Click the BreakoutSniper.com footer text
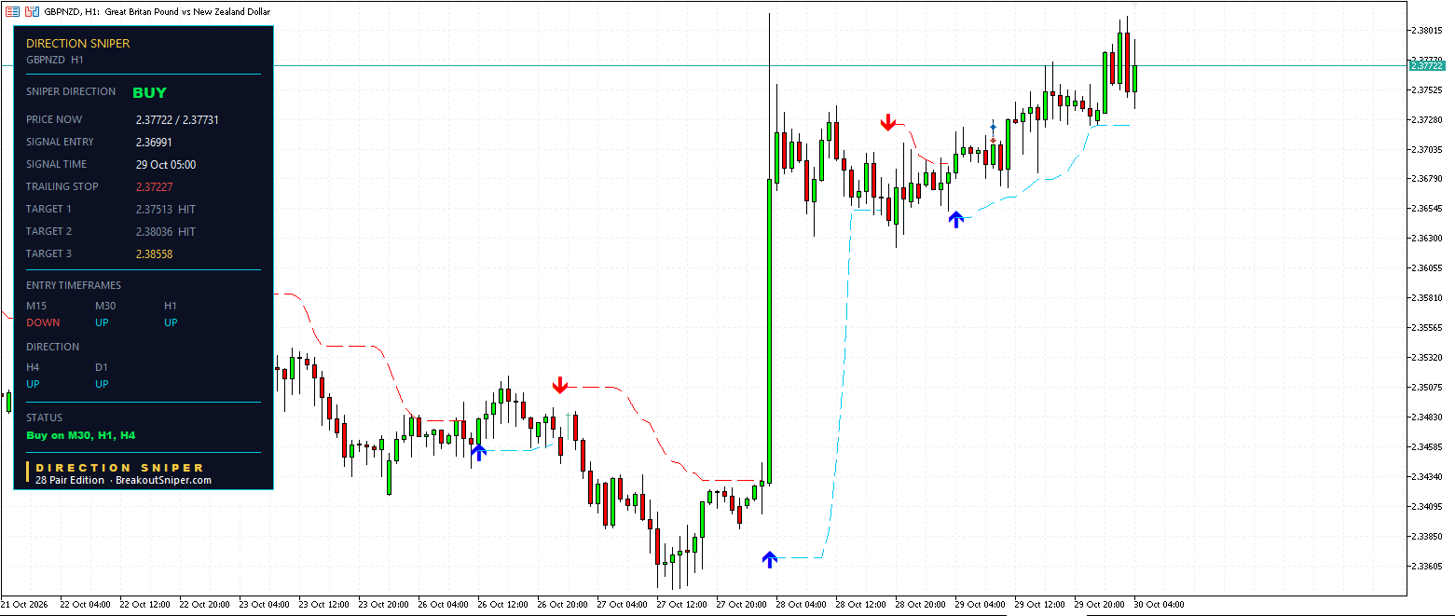This screenshot has height=616, width=1455. click(x=163, y=481)
